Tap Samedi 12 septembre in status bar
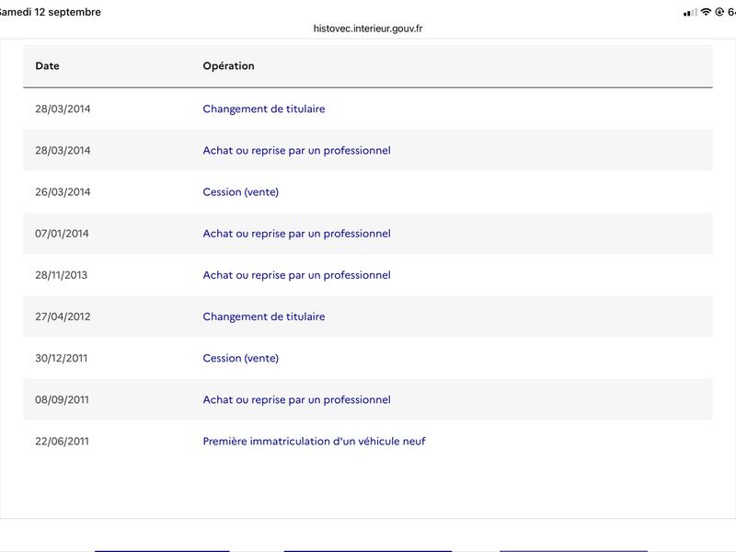Image resolution: width=736 pixels, height=552 pixels. pos(50,12)
